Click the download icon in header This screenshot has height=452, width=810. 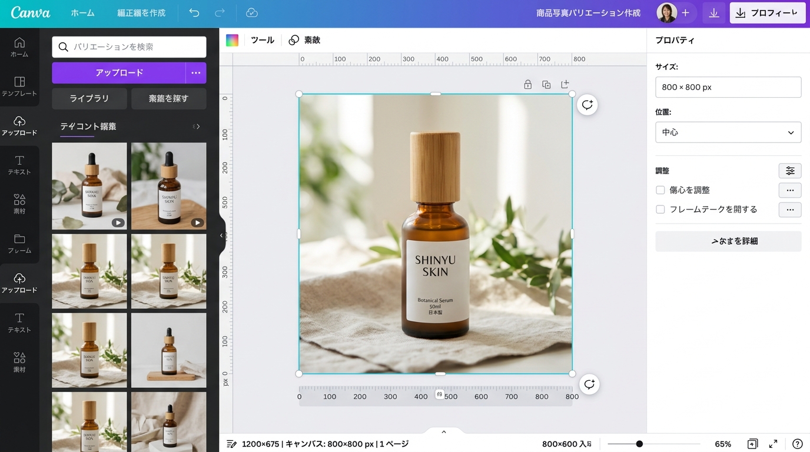714,13
